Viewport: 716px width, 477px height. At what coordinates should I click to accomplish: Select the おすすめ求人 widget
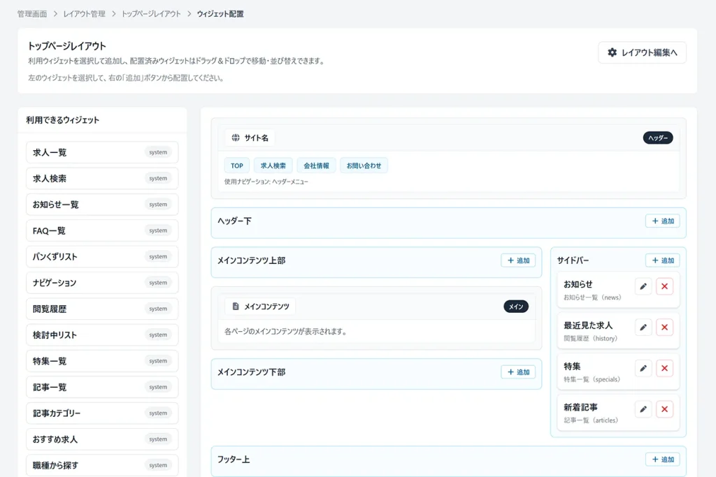pyautogui.click(x=102, y=439)
